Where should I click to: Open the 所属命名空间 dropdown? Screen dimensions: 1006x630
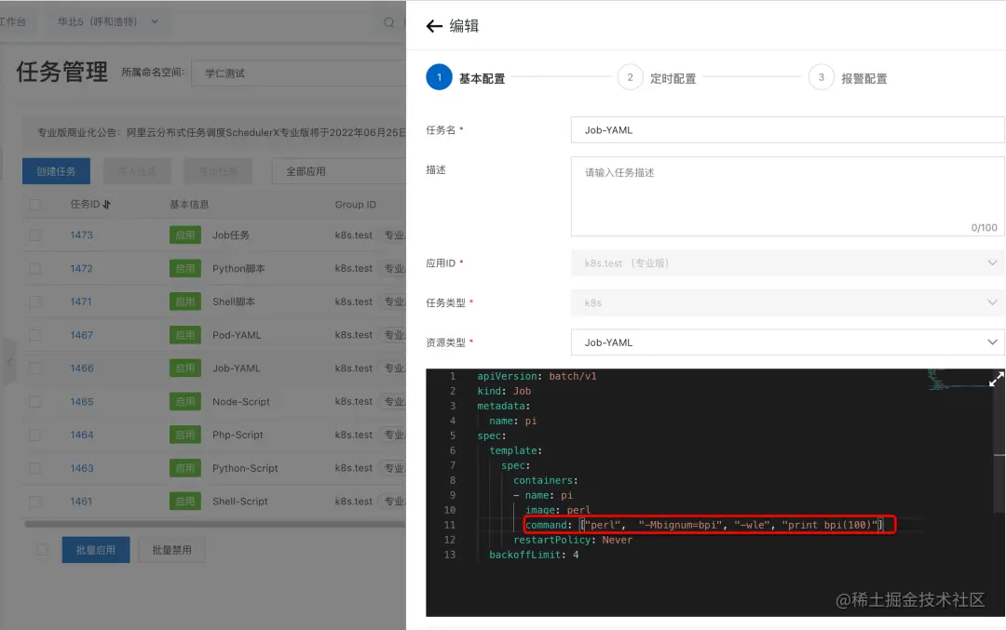pyautogui.click(x=298, y=74)
